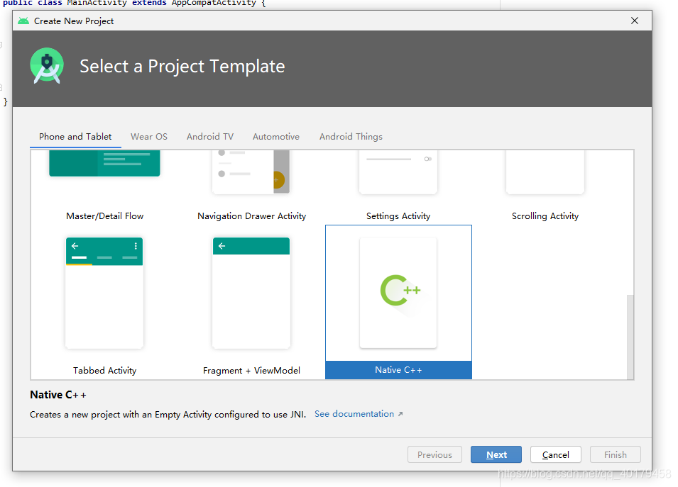This screenshot has height=487, width=678.
Task: Select the Master/Detail Flow template thumbnail
Action: tap(104, 163)
